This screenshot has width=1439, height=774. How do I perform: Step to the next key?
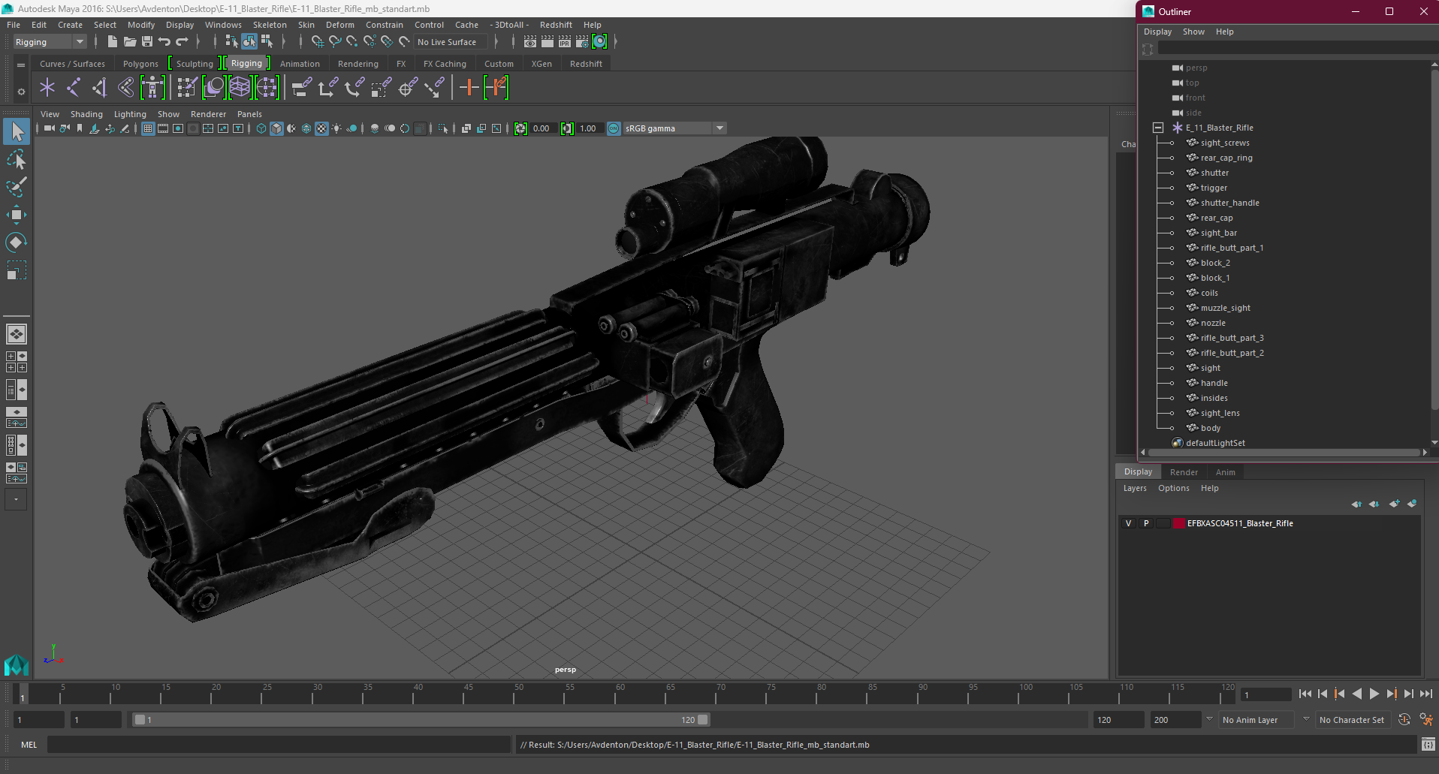(x=1391, y=694)
